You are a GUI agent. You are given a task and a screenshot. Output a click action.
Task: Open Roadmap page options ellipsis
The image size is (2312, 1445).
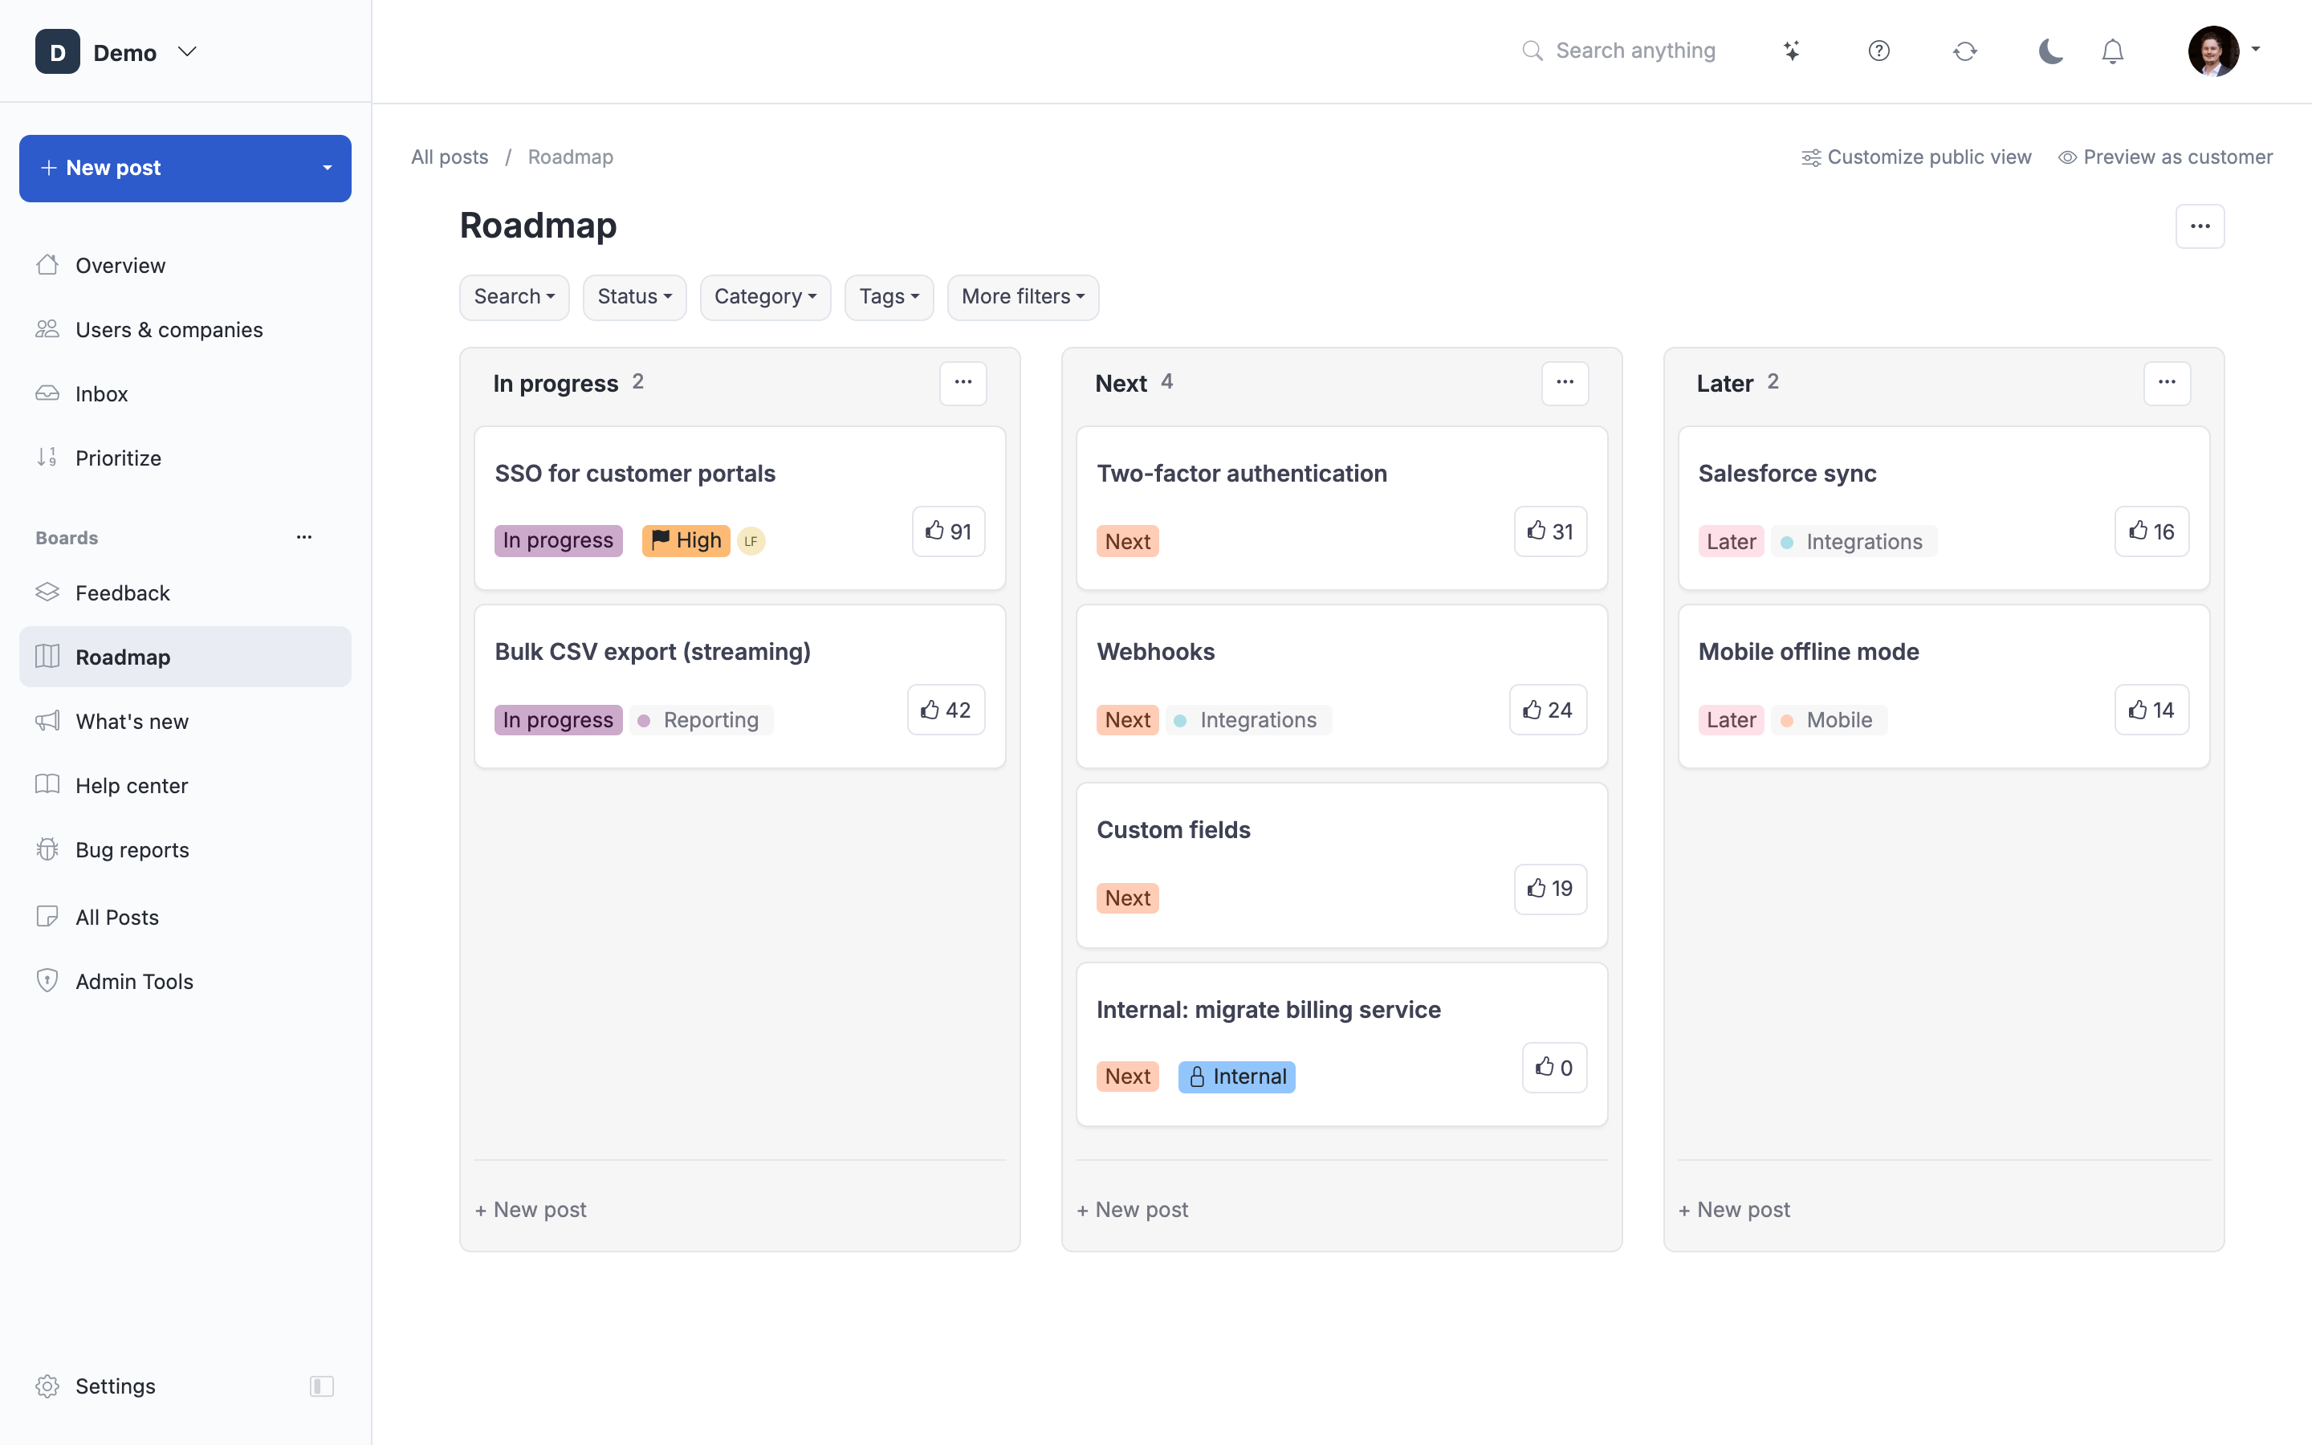click(2200, 226)
